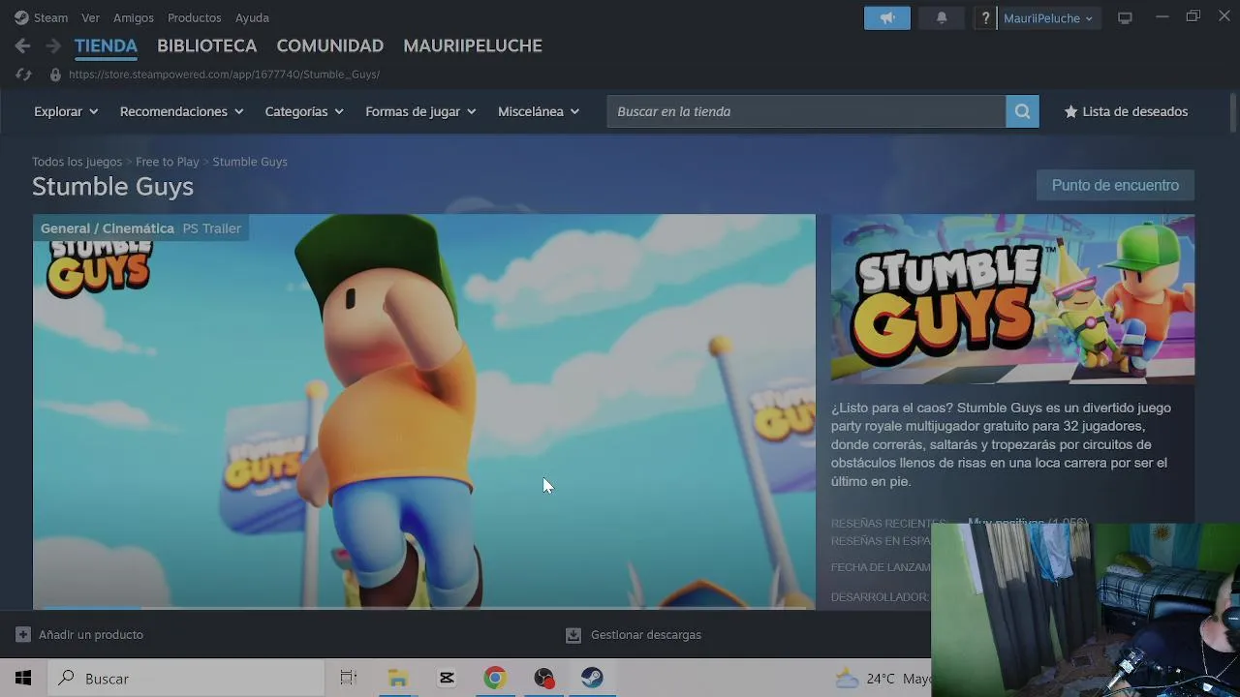The height and width of the screenshot is (697, 1240).
Task: Expand the Formas de jugar dropdown
Action: (420, 111)
